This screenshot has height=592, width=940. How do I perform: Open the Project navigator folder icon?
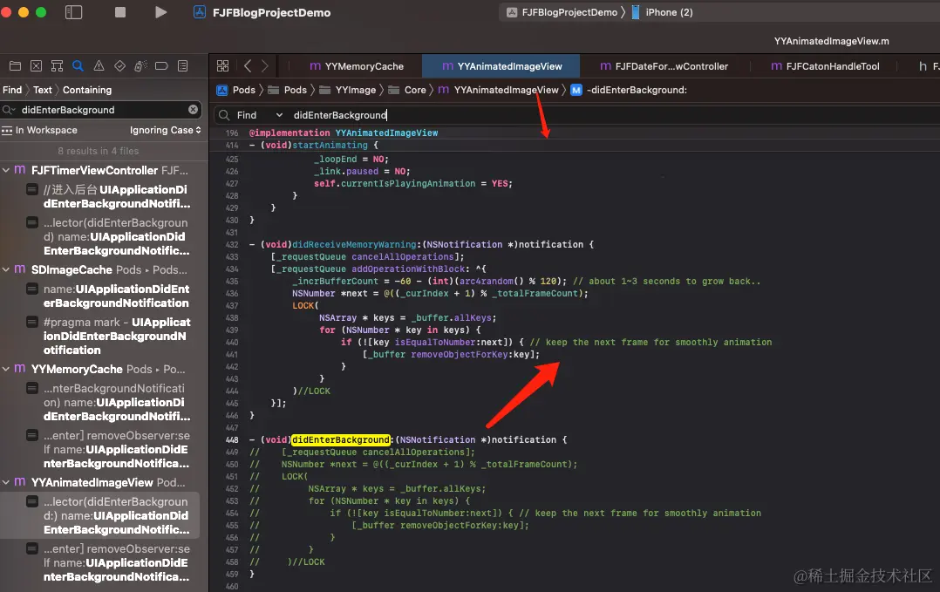(16, 66)
